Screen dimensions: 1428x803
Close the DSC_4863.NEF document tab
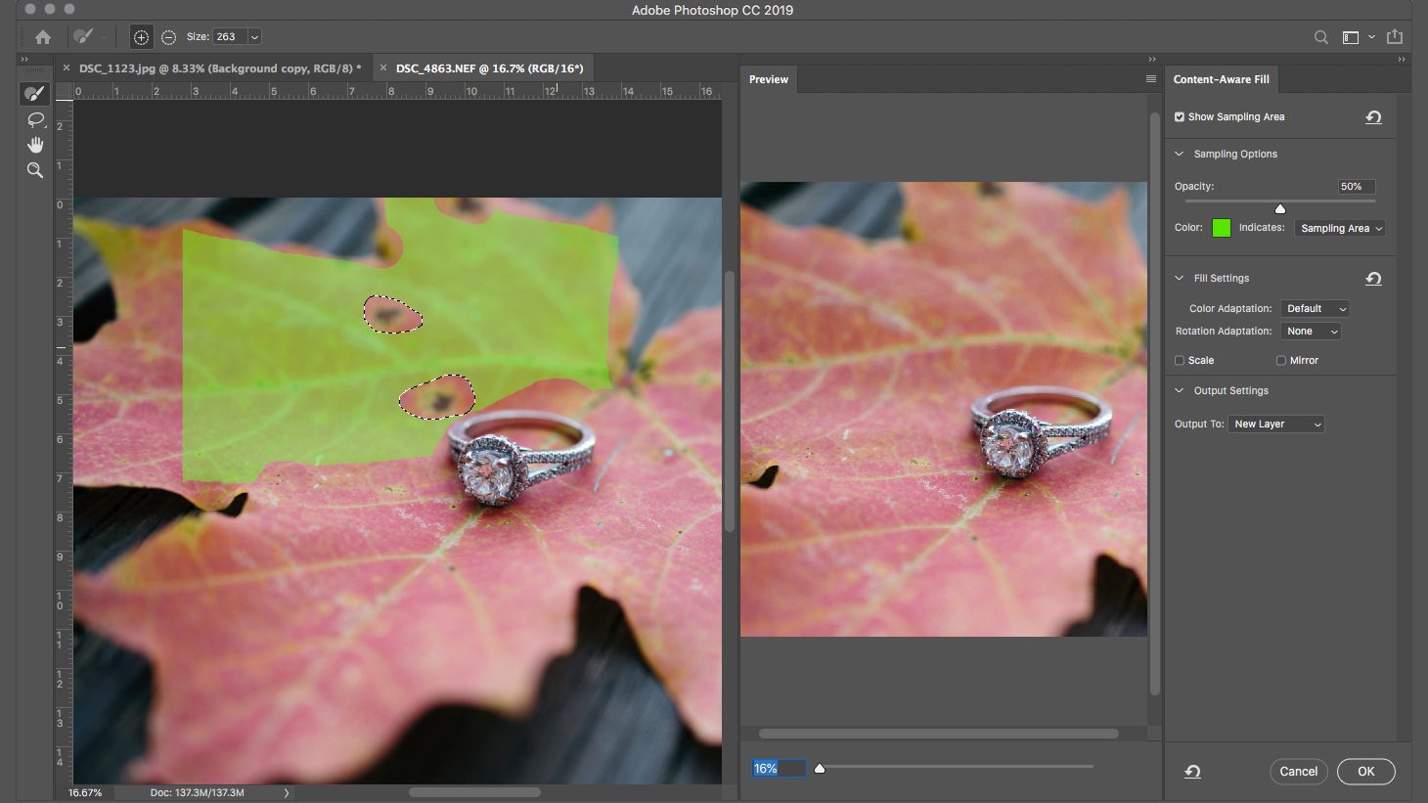click(383, 68)
